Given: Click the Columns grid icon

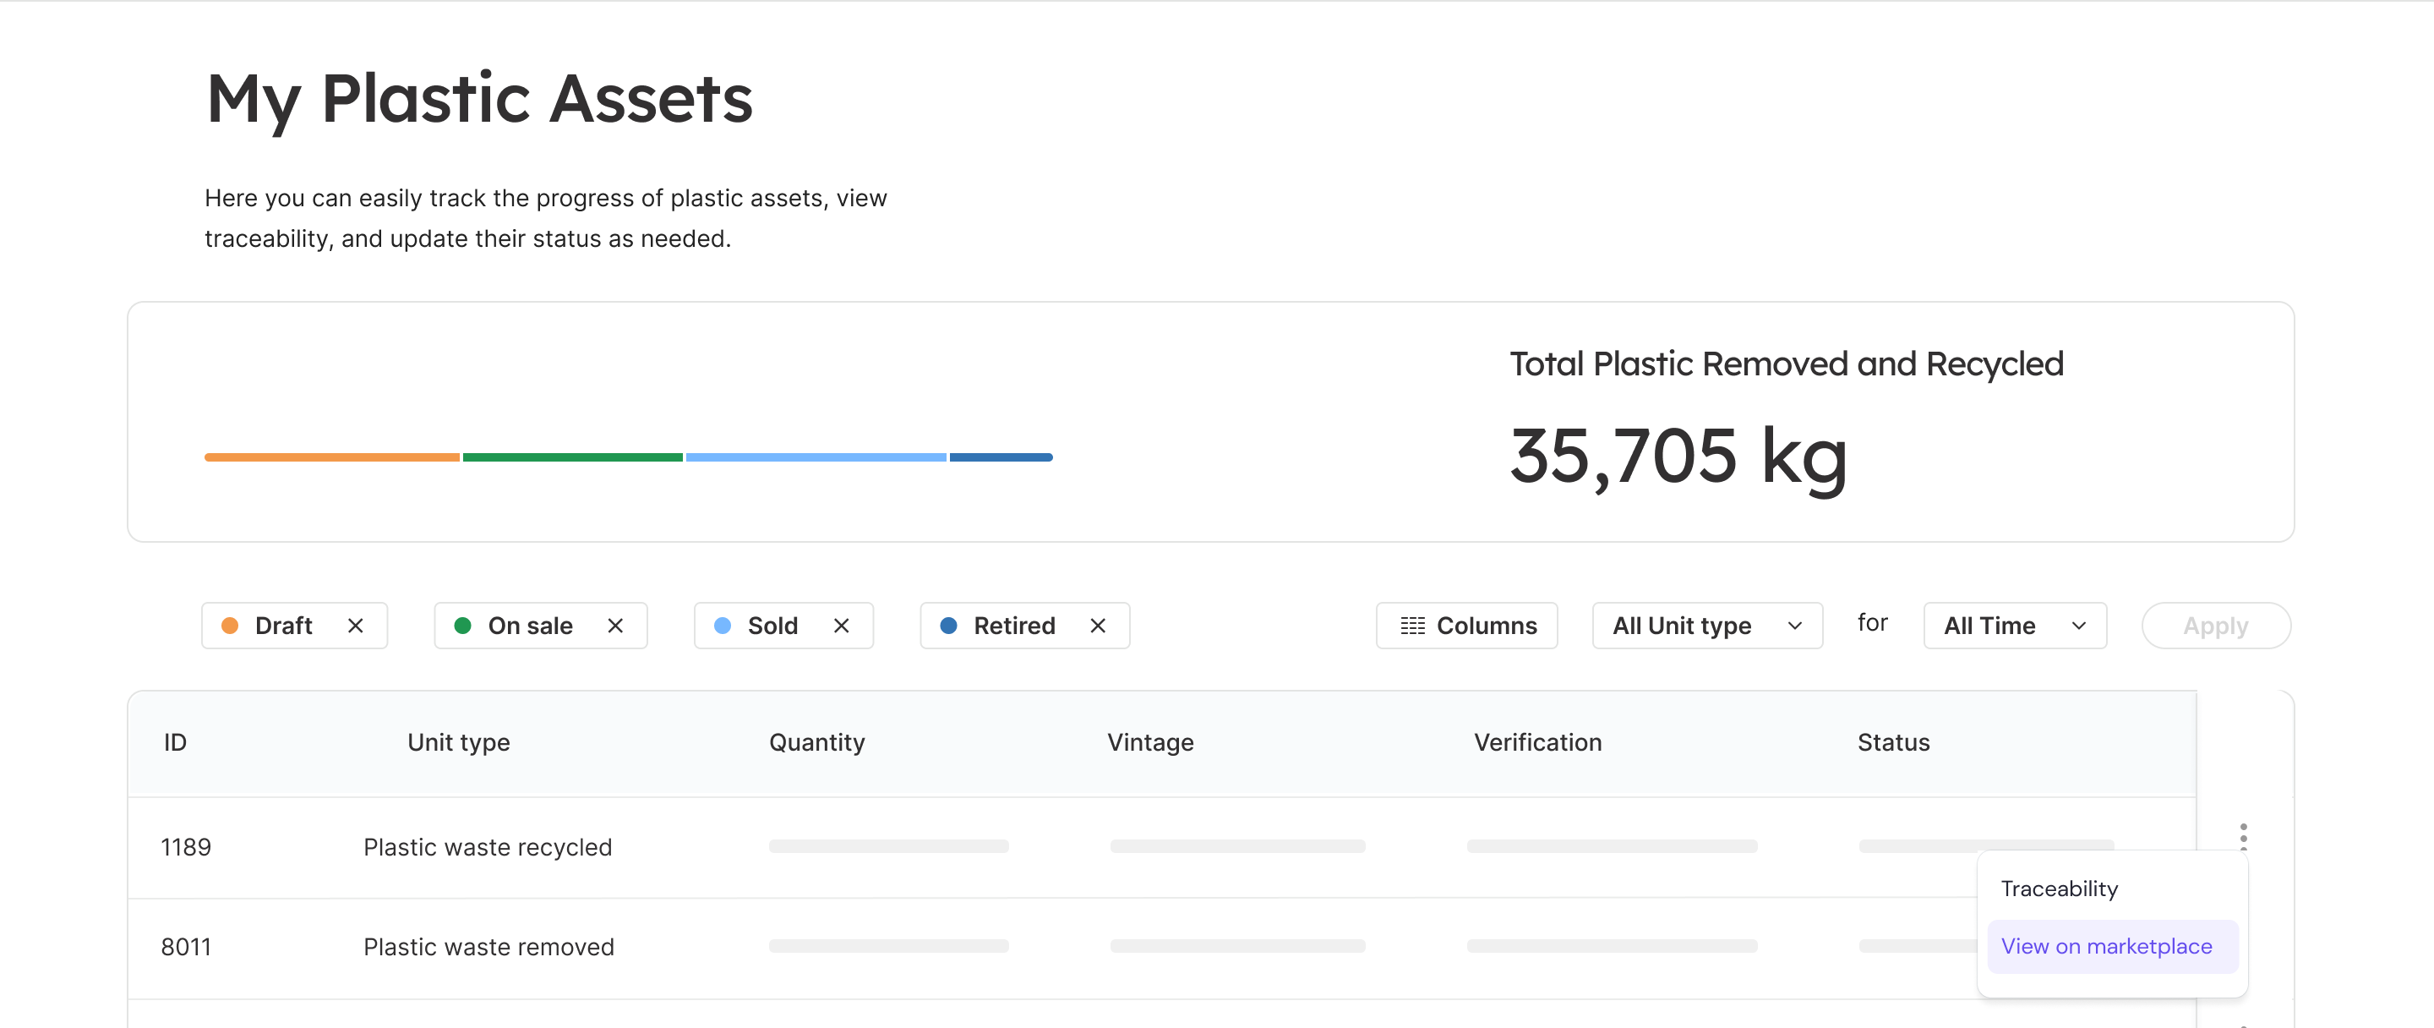Looking at the screenshot, I should 1411,626.
